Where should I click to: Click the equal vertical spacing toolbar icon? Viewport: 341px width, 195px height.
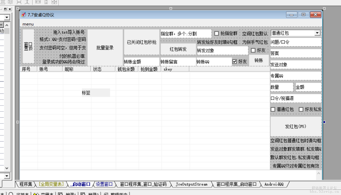pos(27,2)
